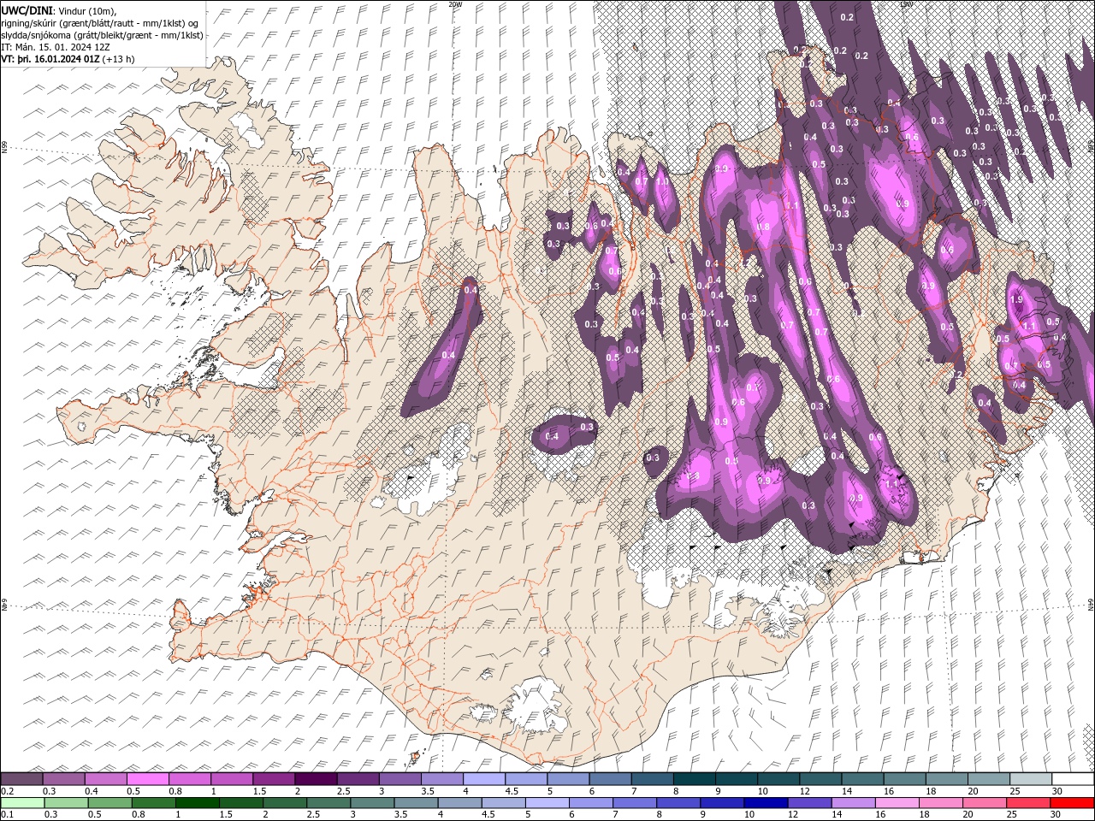Select the bright pink 0.5–0.8 snow legend swatch

pyautogui.click(x=147, y=778)
